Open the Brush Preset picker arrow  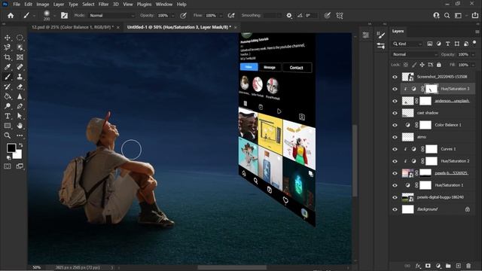tap(54, 15)
